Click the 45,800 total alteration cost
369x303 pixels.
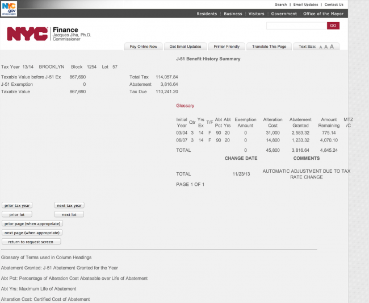coord(272,150)
